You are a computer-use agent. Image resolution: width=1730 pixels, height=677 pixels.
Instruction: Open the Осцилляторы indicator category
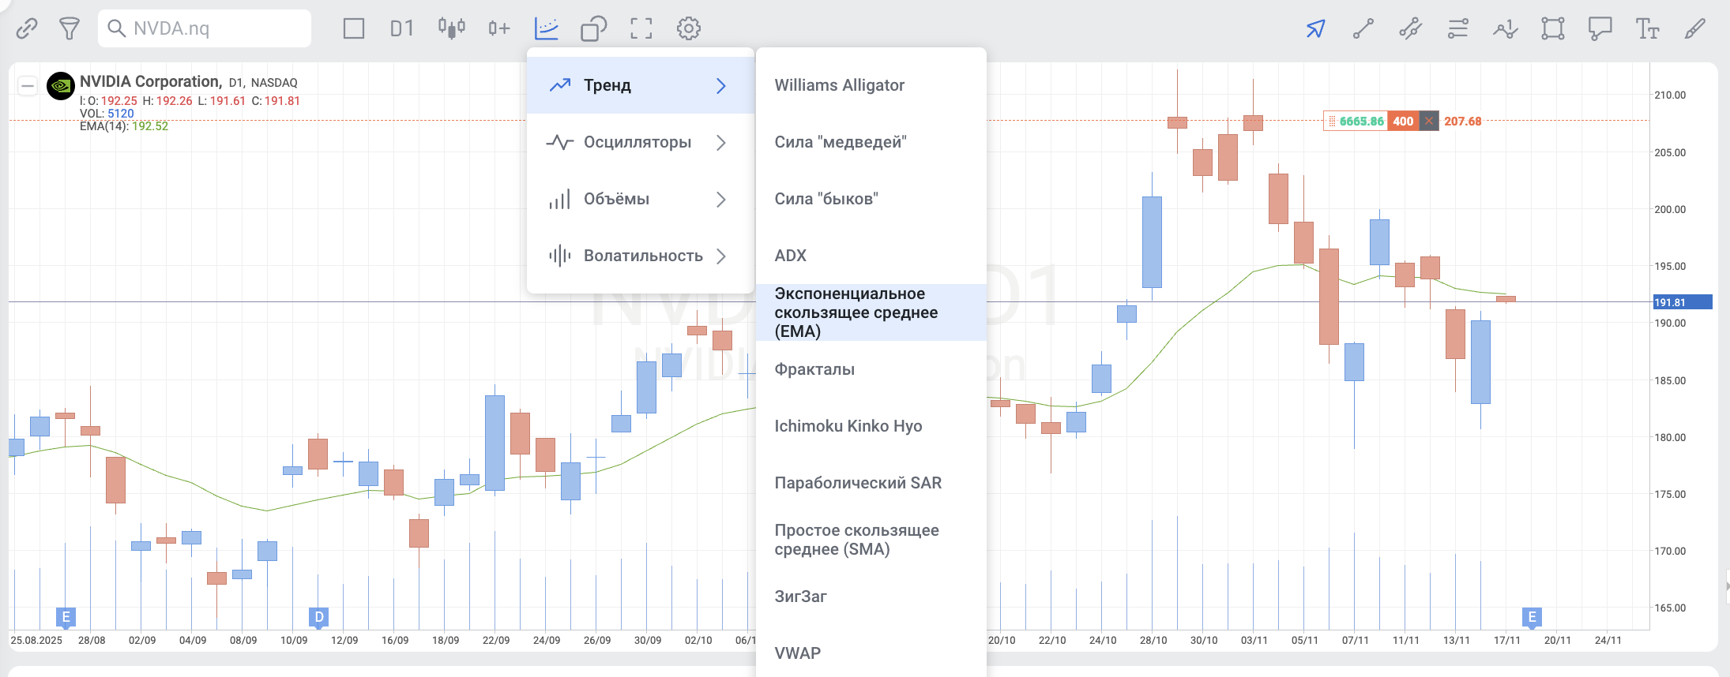coord(641,142)
